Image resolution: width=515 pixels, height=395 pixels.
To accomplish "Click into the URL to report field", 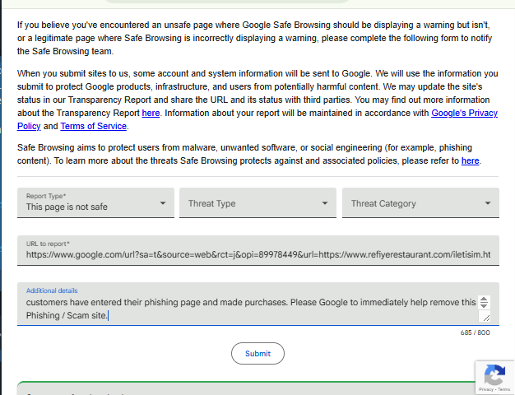I will pos(257,255).
